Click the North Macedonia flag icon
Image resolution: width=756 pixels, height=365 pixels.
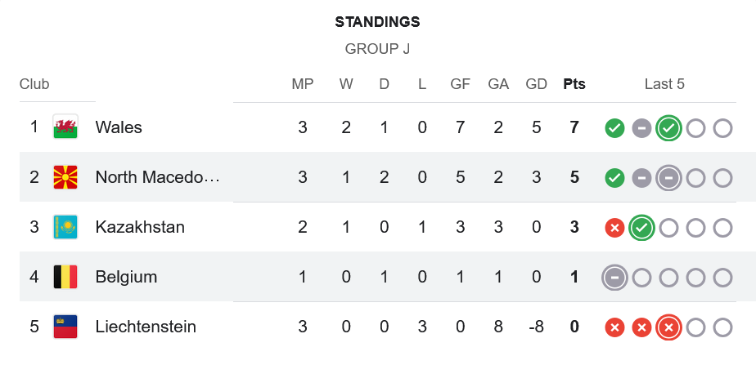click(x=65, y=177)
